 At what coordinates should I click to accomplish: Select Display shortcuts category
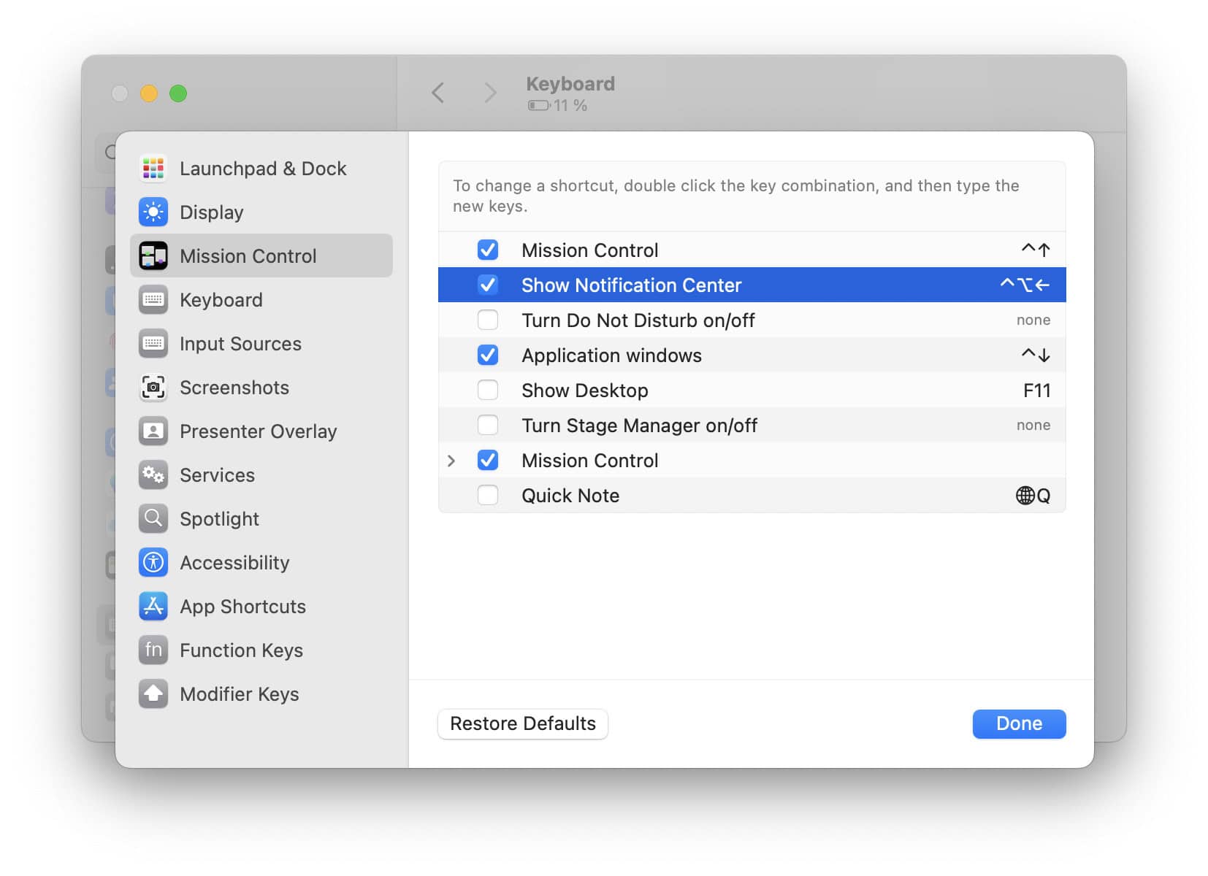[x=261, y=212]
